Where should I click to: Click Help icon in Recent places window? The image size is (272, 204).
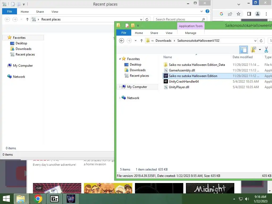(x=207, y=11)
